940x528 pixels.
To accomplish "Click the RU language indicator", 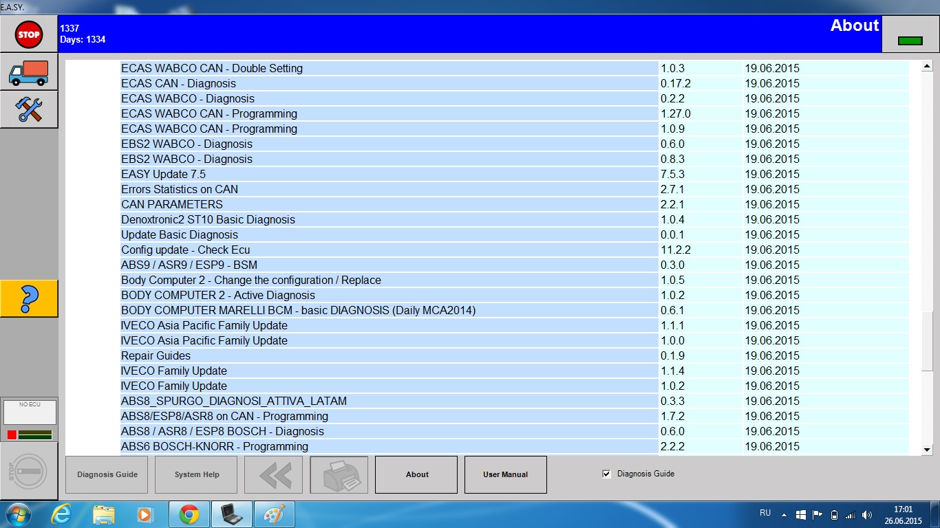I will 765,513.
